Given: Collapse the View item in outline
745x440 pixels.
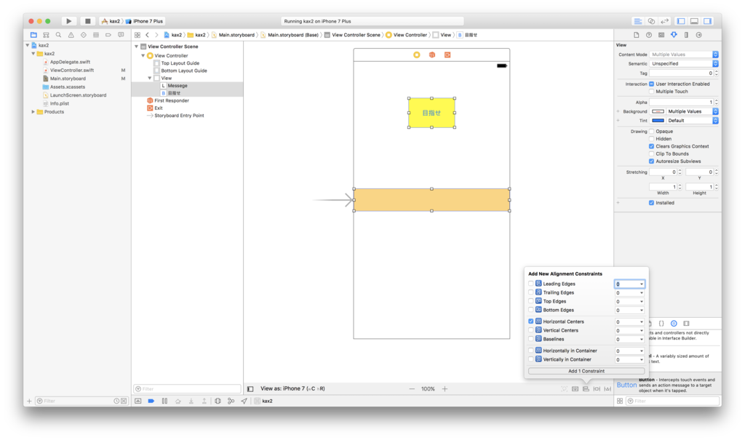Looking at the screenshot, I should pos(150,78).
